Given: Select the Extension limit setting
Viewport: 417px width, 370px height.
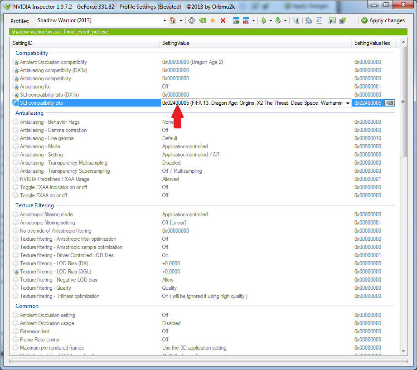Looking at the screenshot, I should 34,331.
